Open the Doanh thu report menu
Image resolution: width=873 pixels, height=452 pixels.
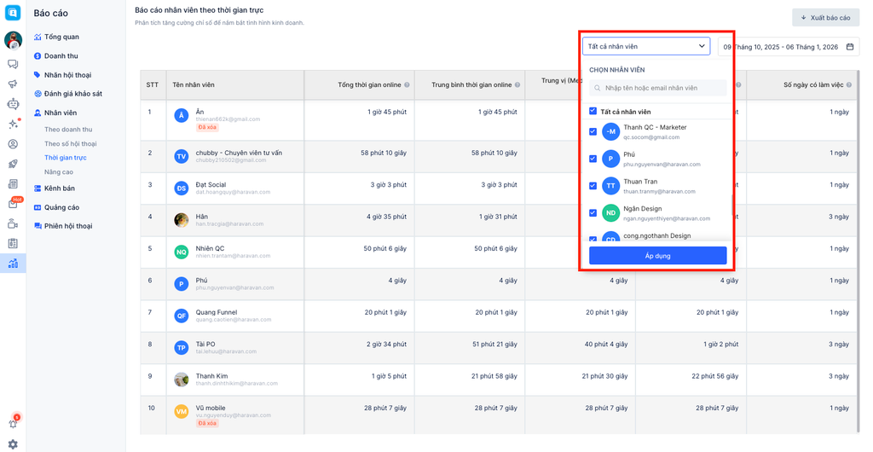pos(61,56)
